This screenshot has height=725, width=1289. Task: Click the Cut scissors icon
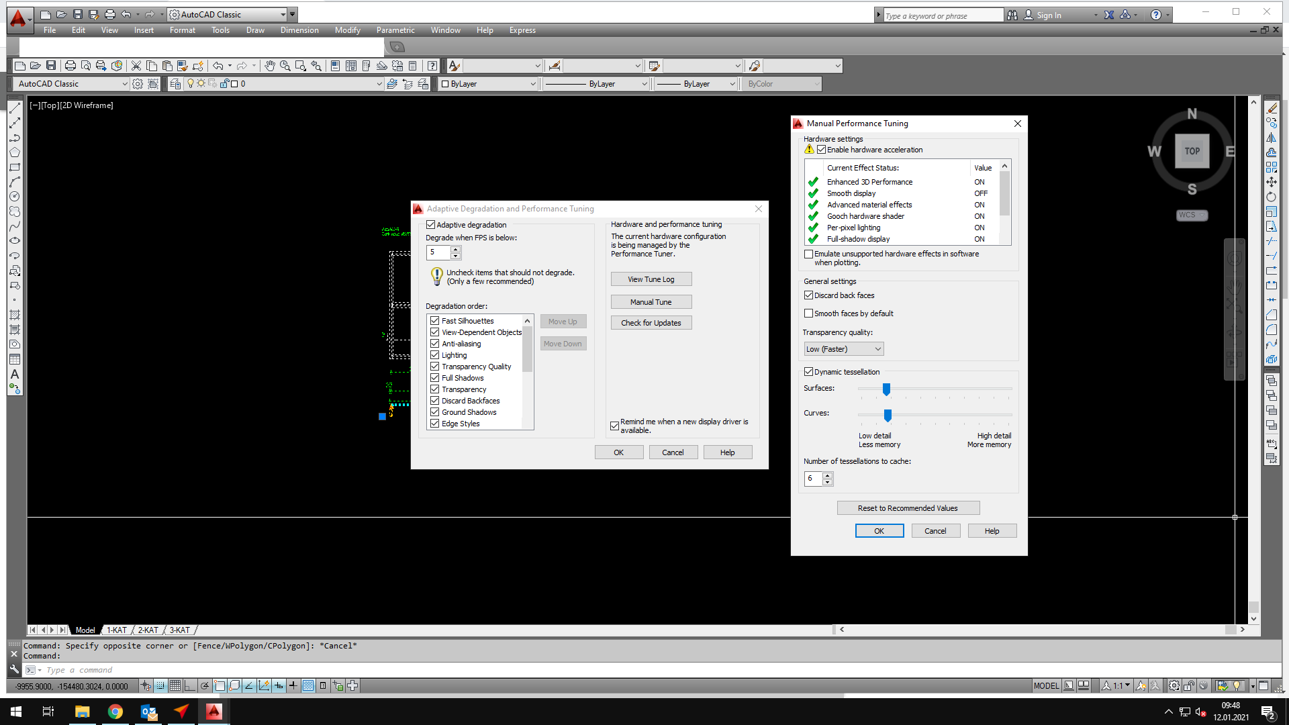point(136,66)
